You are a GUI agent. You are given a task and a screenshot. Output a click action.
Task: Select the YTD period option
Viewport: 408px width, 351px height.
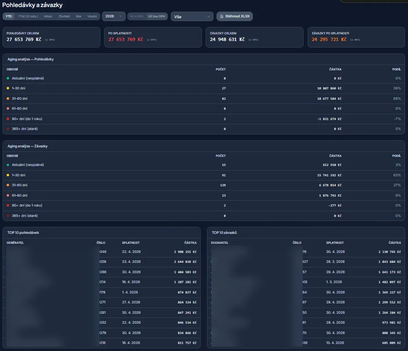(x=9, y=17)
